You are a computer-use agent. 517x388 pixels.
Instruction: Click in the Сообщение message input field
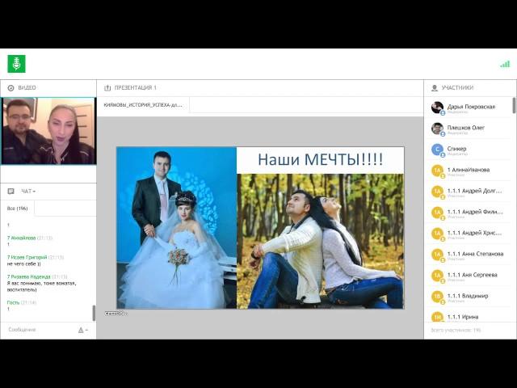(x=40, y=330)
